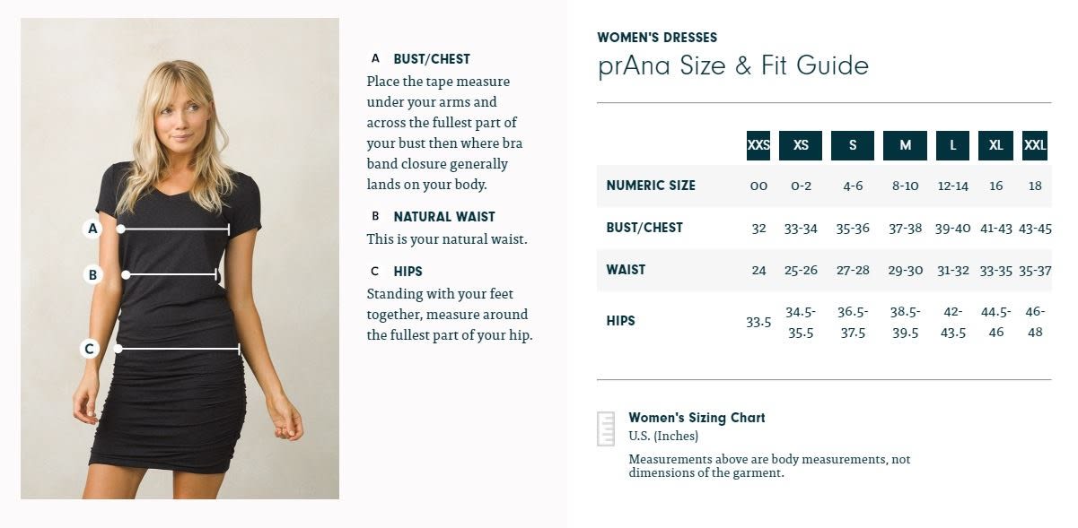Click the prAna Size & Fit Guide heading
The image size is (1078, 528).
click(733, 66)
